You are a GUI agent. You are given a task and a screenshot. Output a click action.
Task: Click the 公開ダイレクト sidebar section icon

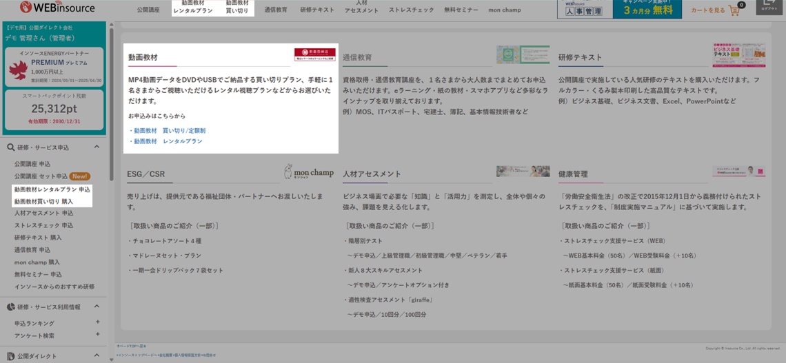click(x=10, y=356)
